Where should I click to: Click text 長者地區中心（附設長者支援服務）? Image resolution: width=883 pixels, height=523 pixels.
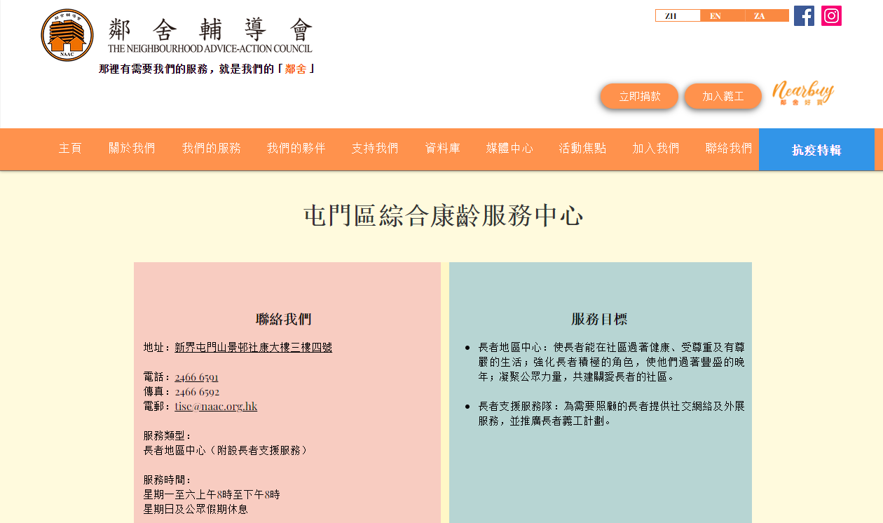(226, 450)
